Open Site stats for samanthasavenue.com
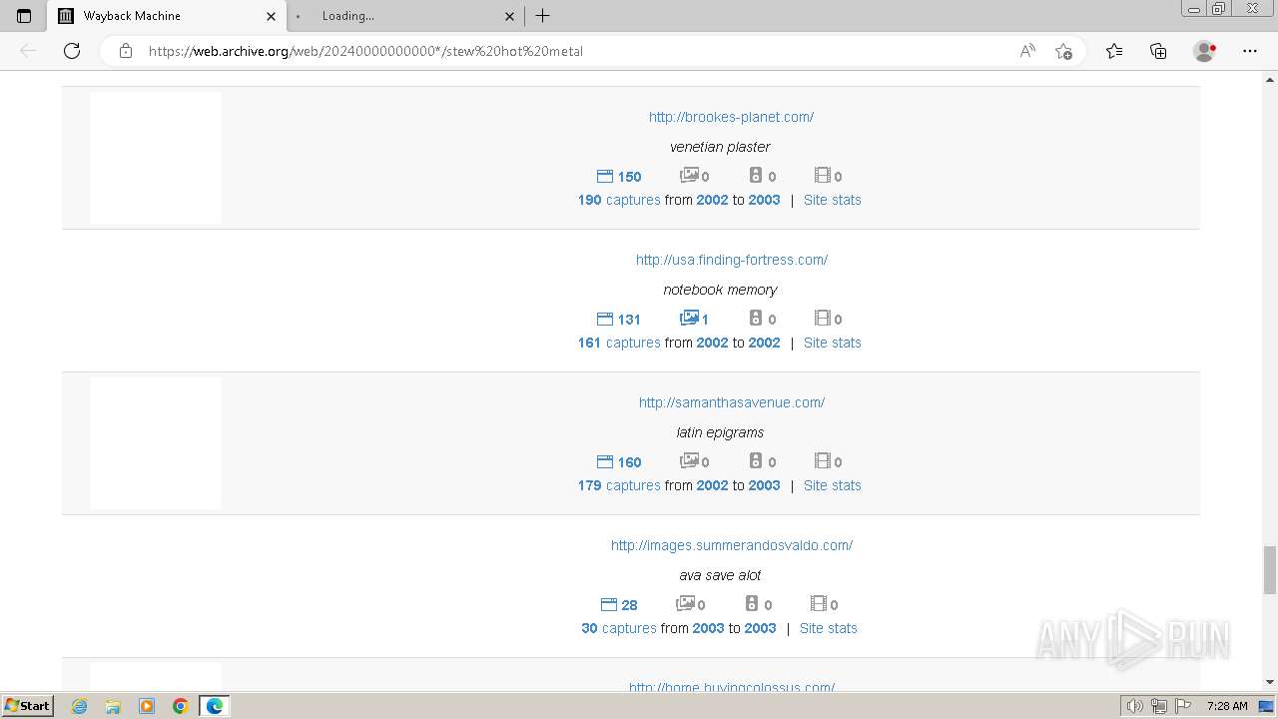Screen dimensions: 1278x719 tap(833, 485)
